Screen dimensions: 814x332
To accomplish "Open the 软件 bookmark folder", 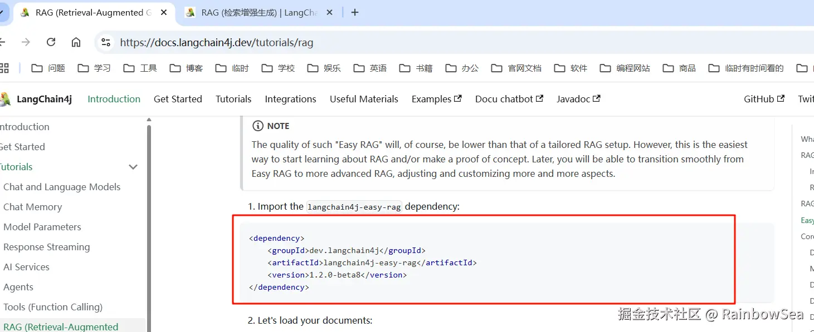I will [x=571, y=68].
